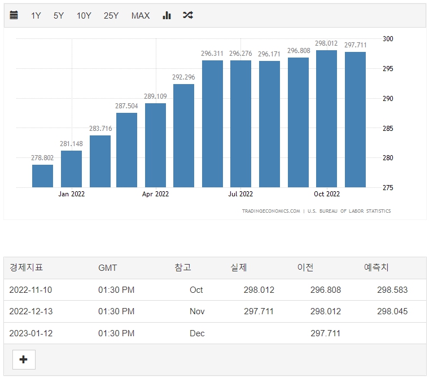Click forecast value 298.583
Screen dimensions: 429x378
click(x=392, y=289)
